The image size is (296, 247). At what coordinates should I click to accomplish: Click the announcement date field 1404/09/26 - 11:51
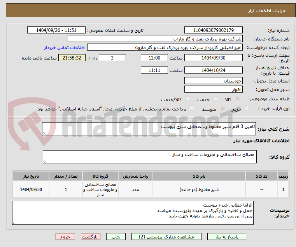(56, 30)
